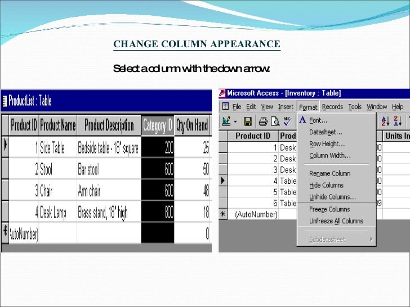Screen dimensions: 410x307
Task: Choose Font... from the Format menu
Action: 336,120
